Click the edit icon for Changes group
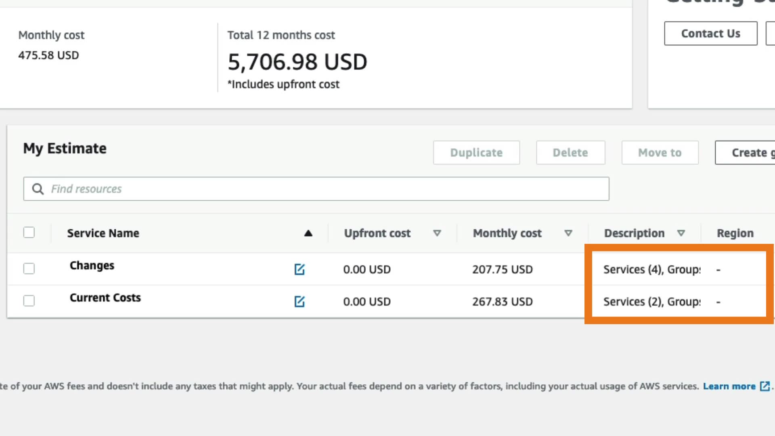 click(x=300, y=269)
